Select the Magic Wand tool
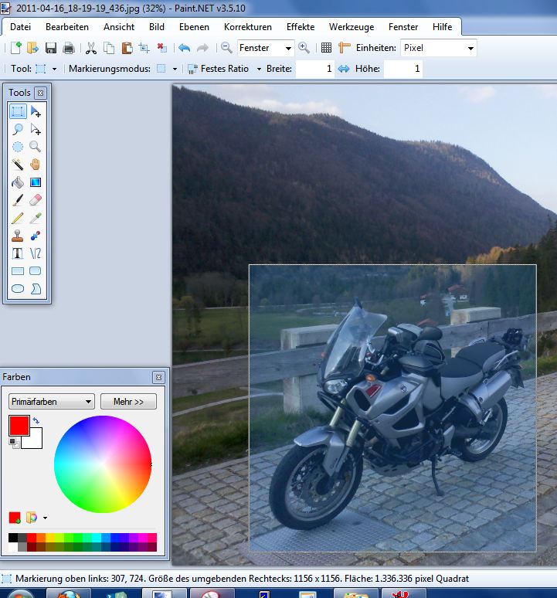 click(x=18, y=165)
